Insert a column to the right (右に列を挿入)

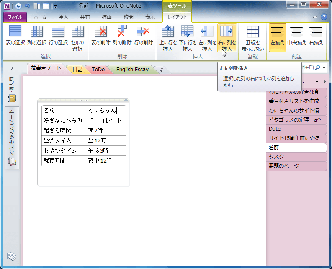227,38
